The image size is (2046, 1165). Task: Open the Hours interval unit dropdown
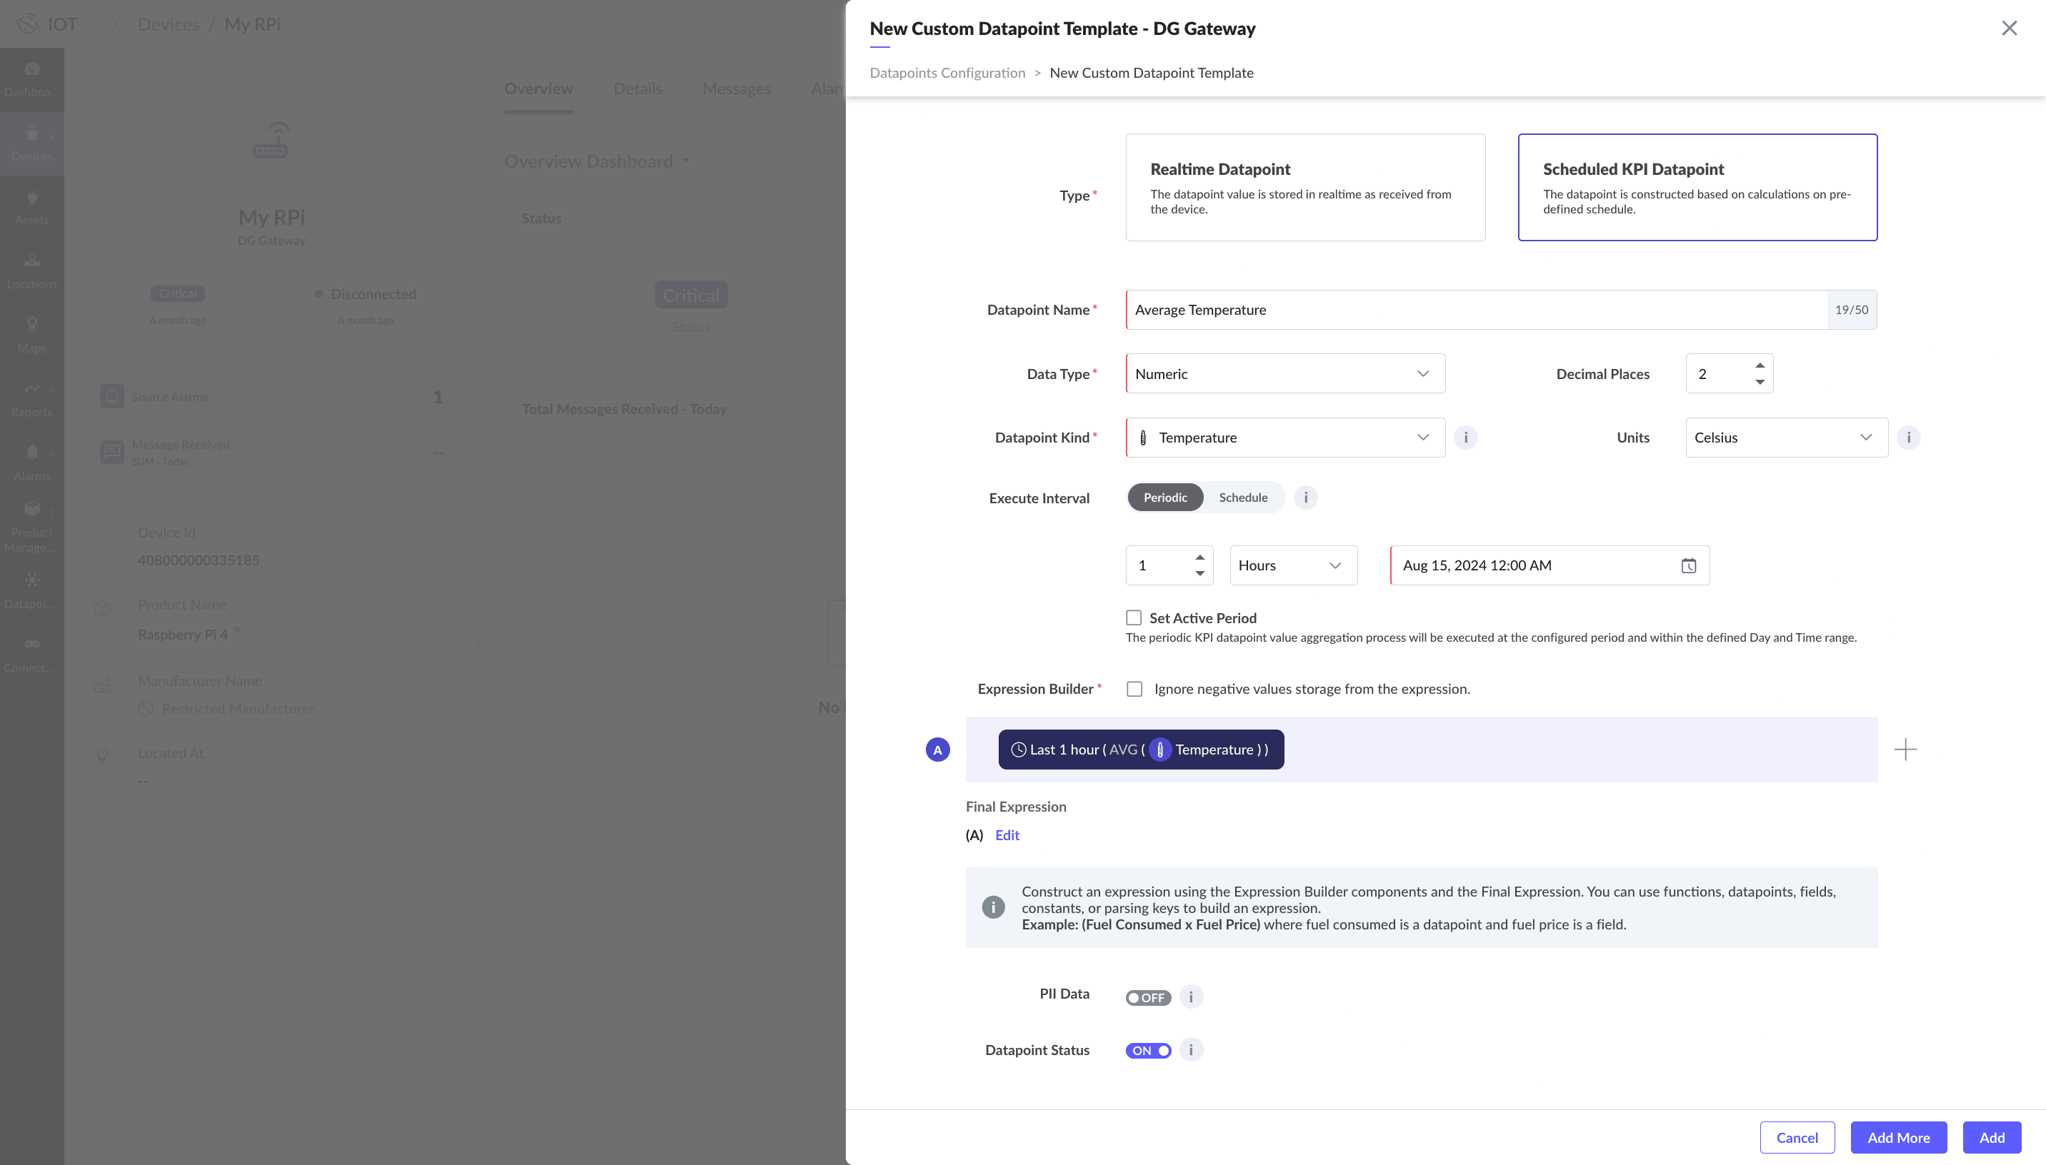point(1293,565)
